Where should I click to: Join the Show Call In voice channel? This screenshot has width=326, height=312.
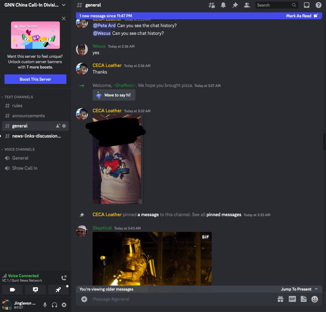coord(35,168)
